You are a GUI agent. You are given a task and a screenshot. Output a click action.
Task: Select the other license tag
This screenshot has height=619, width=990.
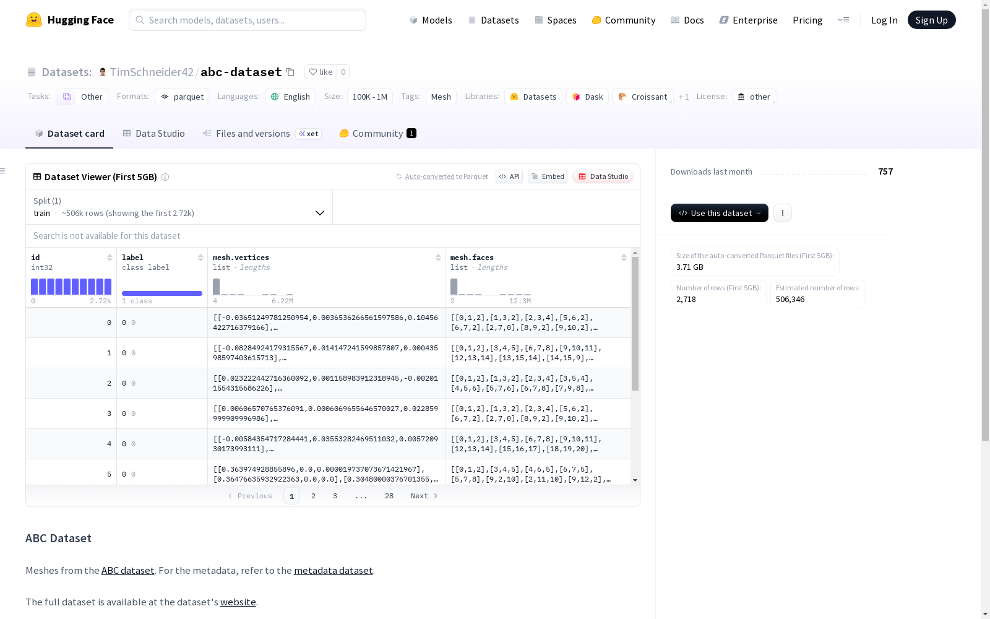754,97
